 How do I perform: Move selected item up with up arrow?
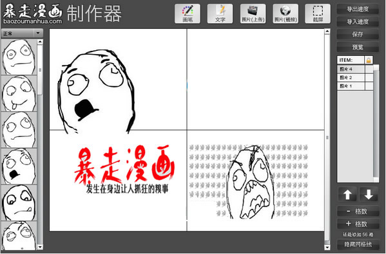click(347, 194)
